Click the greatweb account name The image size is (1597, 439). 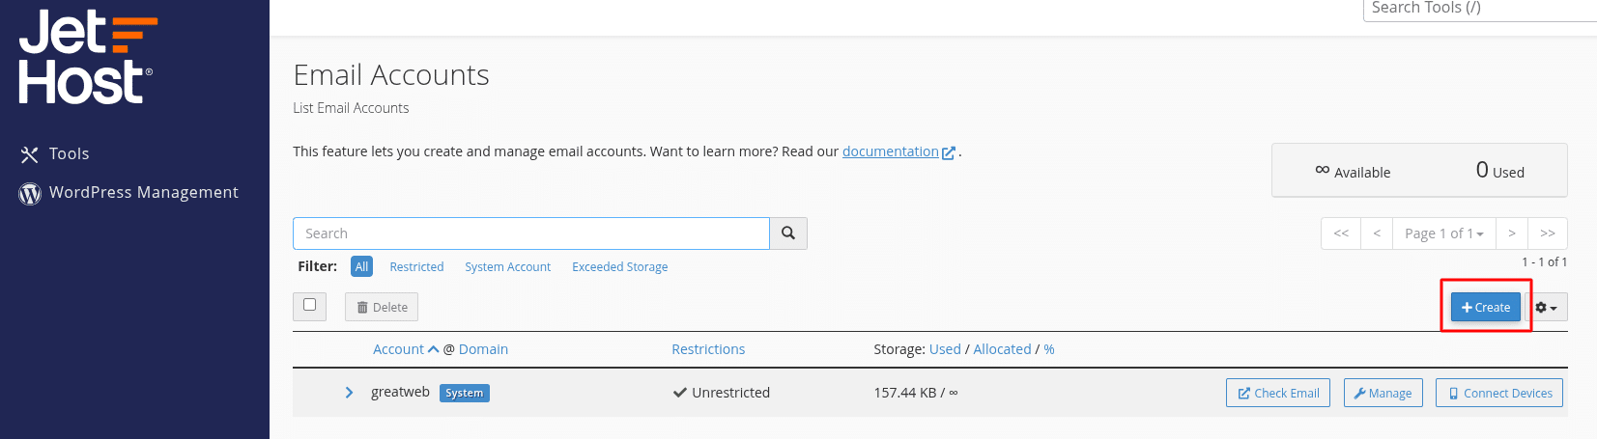coord(400,392)
